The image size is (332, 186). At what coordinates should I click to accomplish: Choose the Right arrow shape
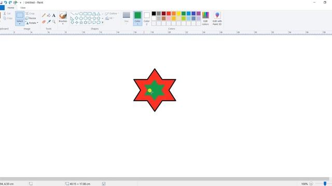(x=90, y=19)
